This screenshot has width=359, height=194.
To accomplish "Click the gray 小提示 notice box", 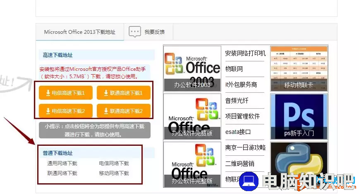I will (95, 130).
